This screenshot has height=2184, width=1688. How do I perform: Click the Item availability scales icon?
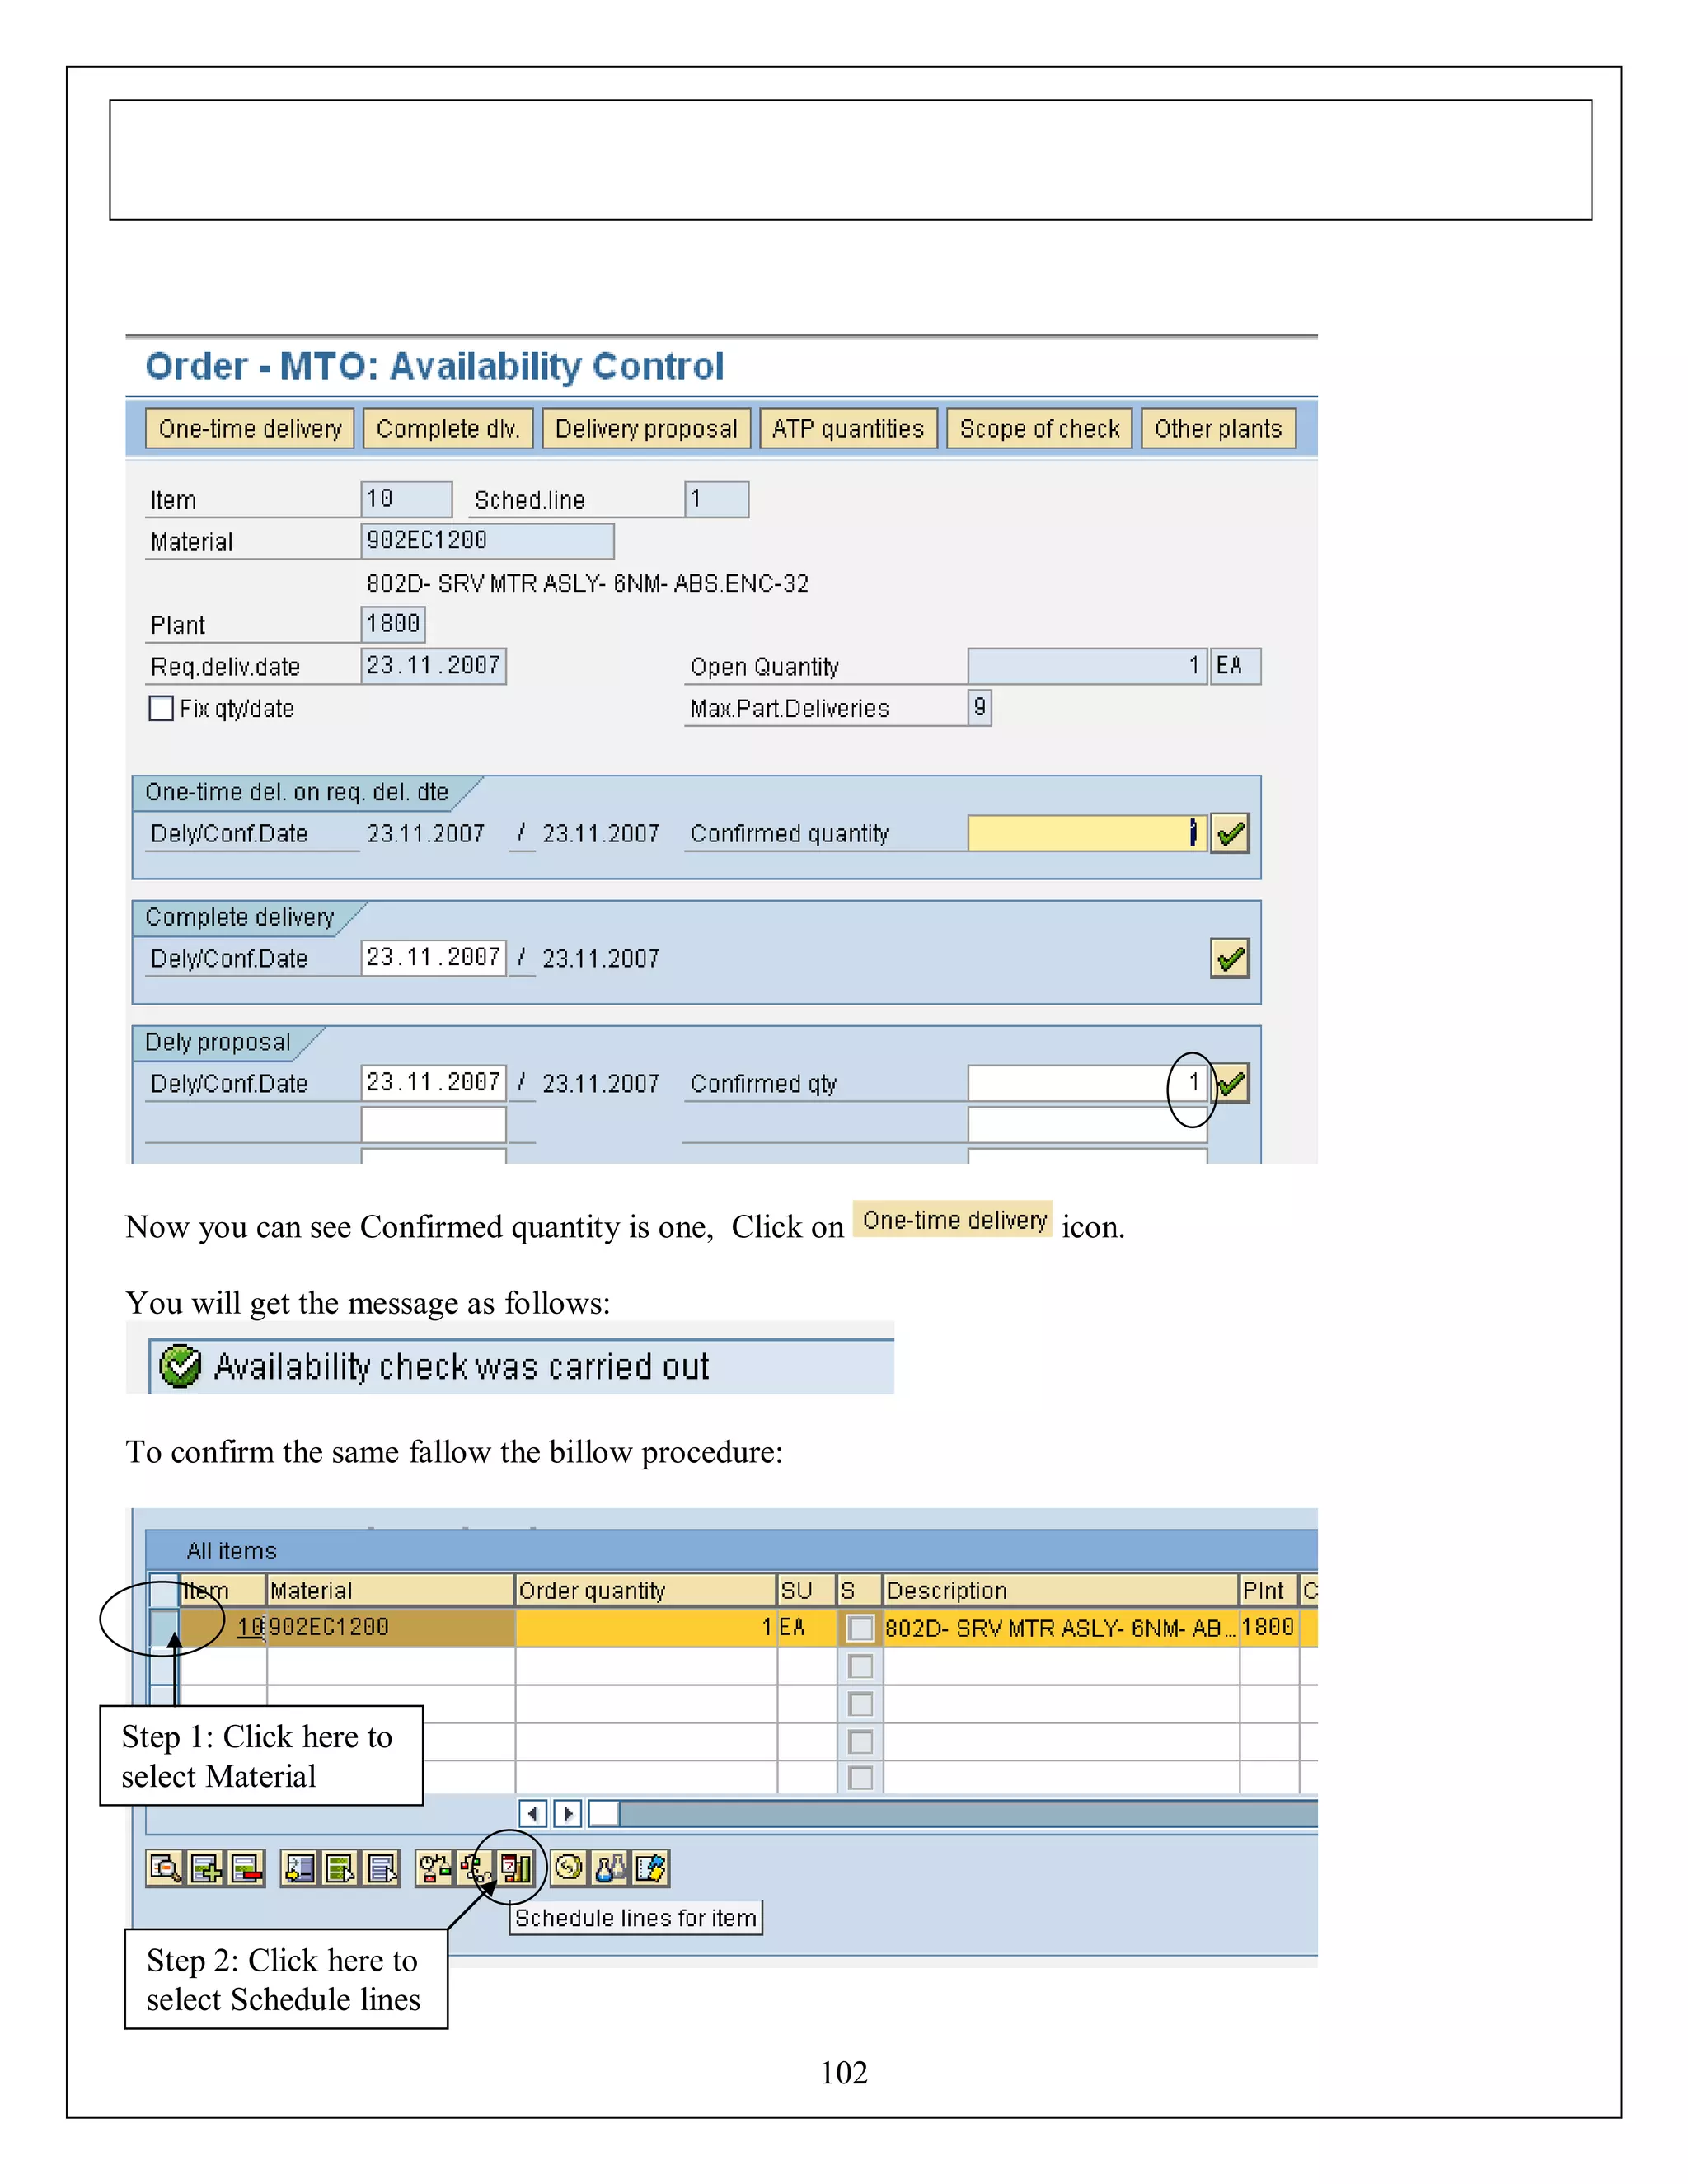click(434, 1868)
